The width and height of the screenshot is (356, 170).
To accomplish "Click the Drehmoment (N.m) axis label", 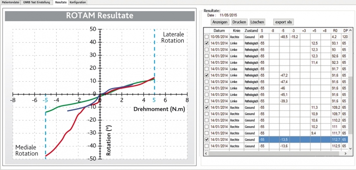I will (159, 109).
